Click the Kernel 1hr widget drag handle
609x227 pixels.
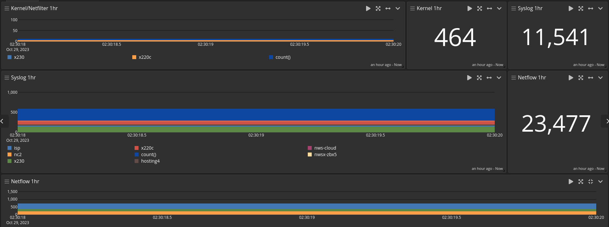(x=413, y=8)
